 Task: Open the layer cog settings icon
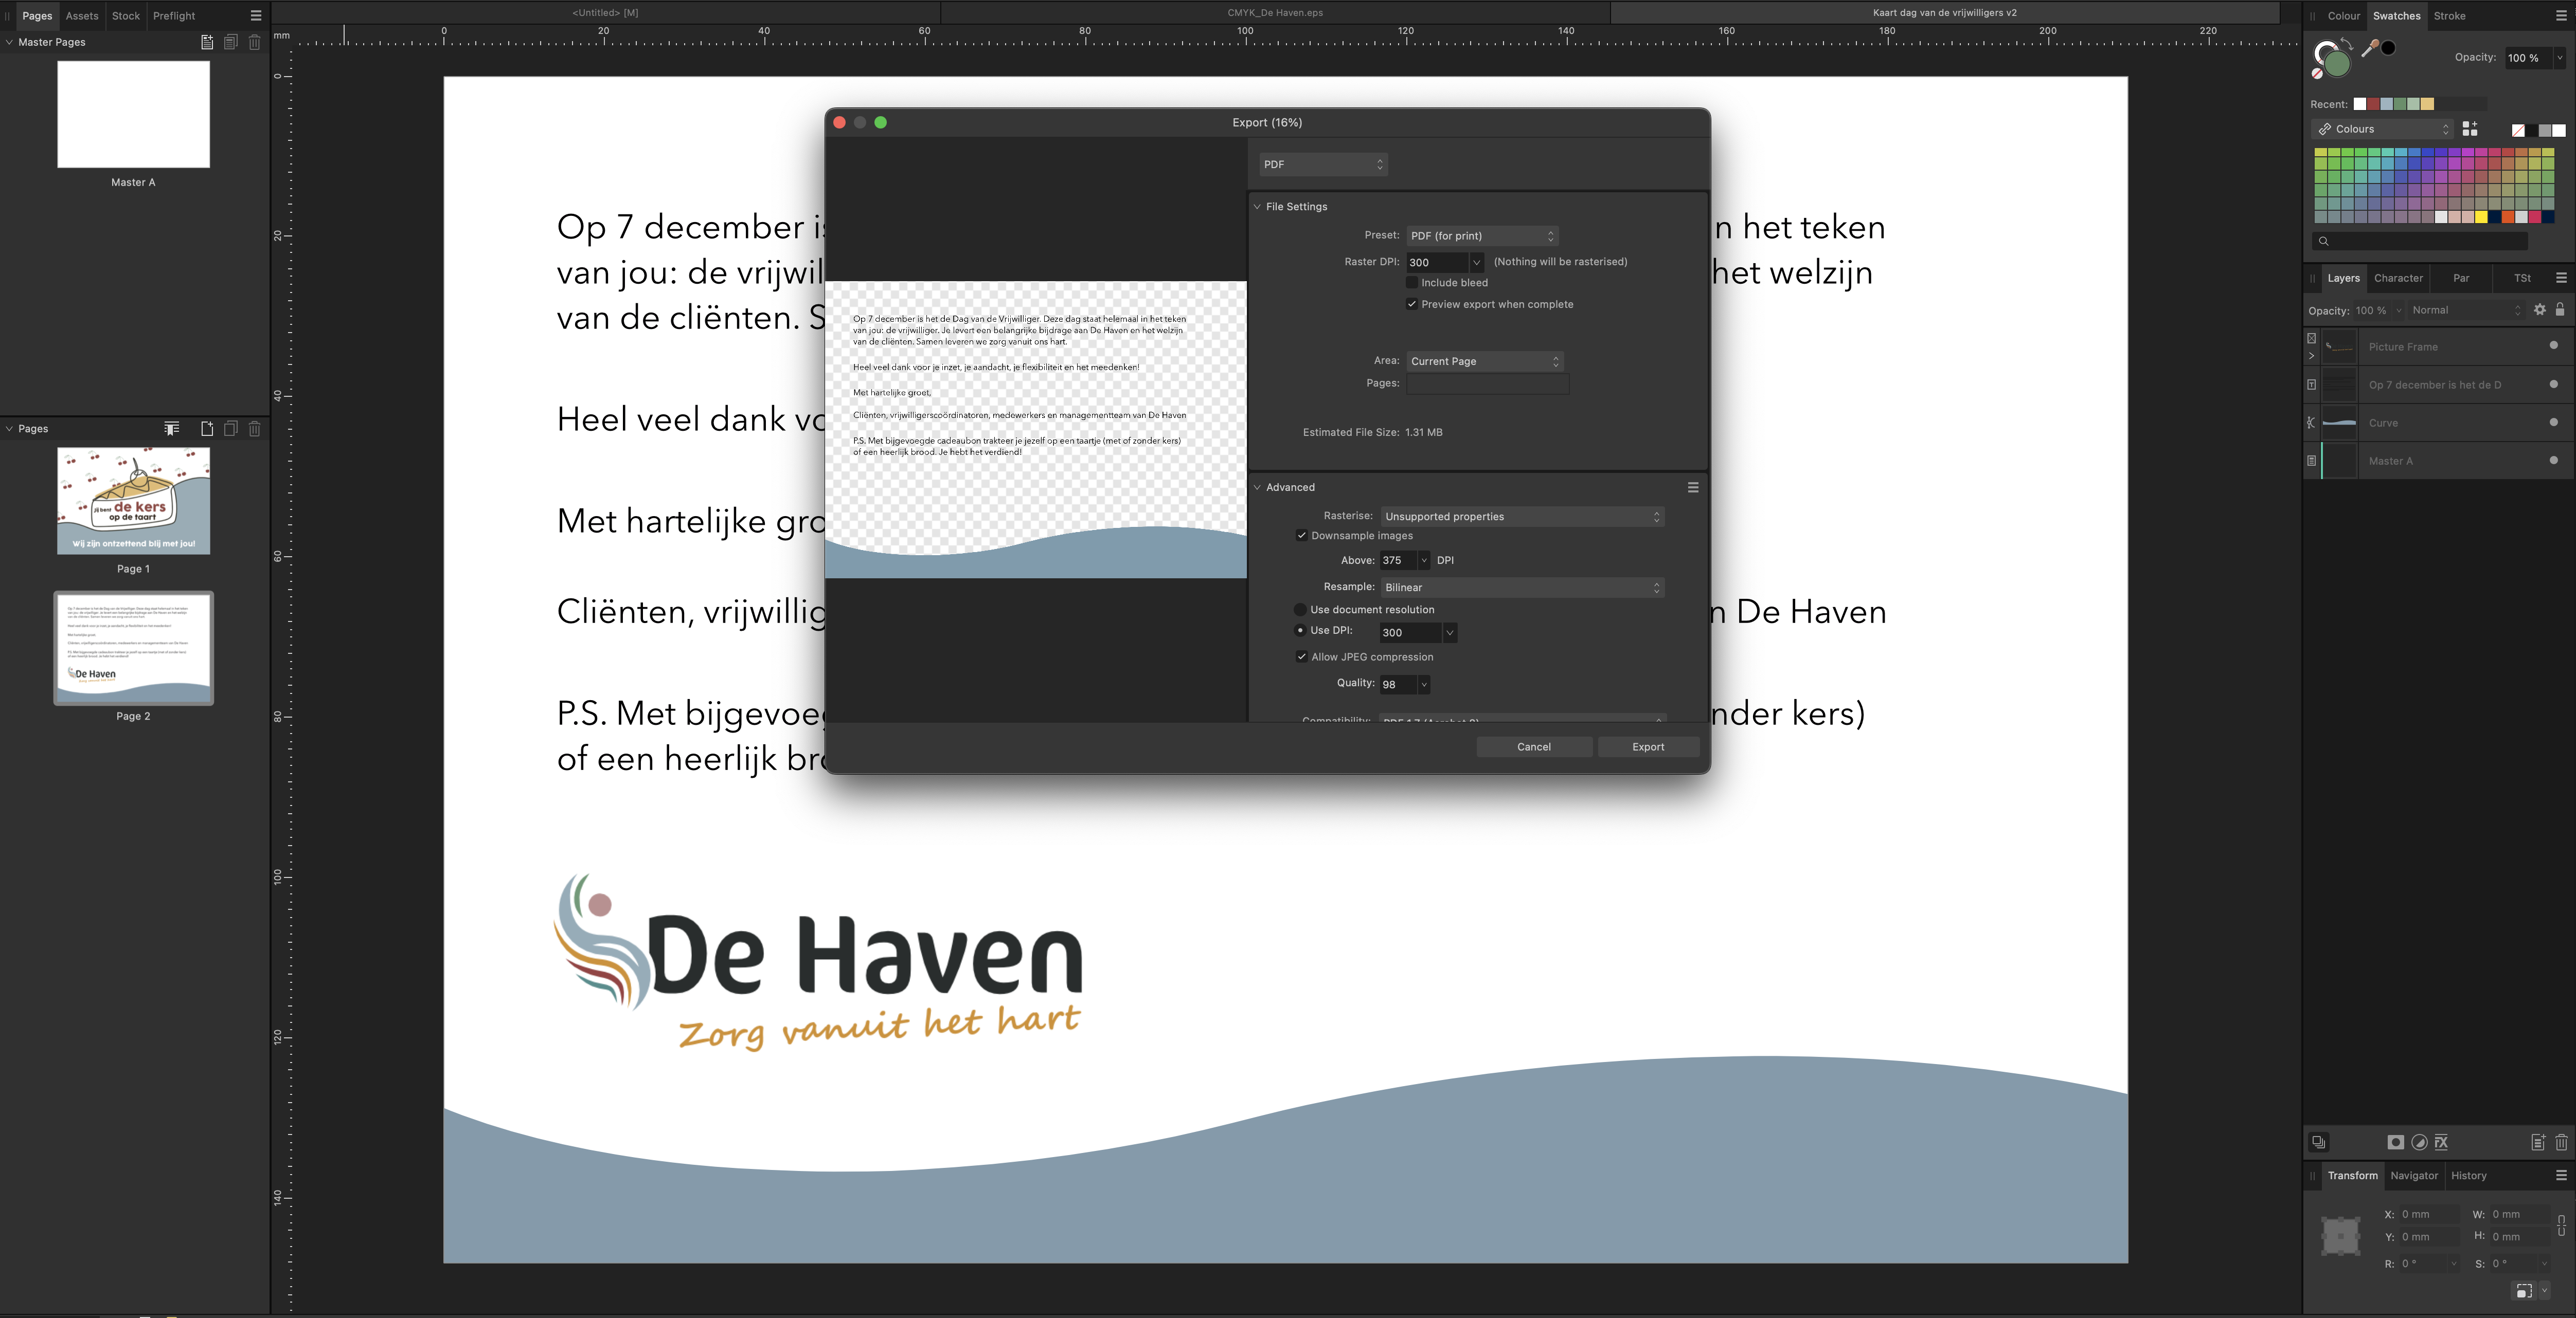pyautogui.click(x=2540, y=310)
